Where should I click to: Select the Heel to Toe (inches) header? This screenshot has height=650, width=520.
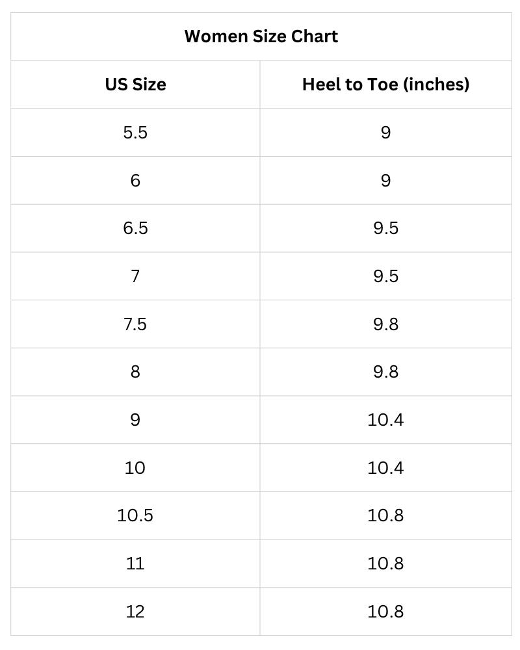tap(385, 84)
